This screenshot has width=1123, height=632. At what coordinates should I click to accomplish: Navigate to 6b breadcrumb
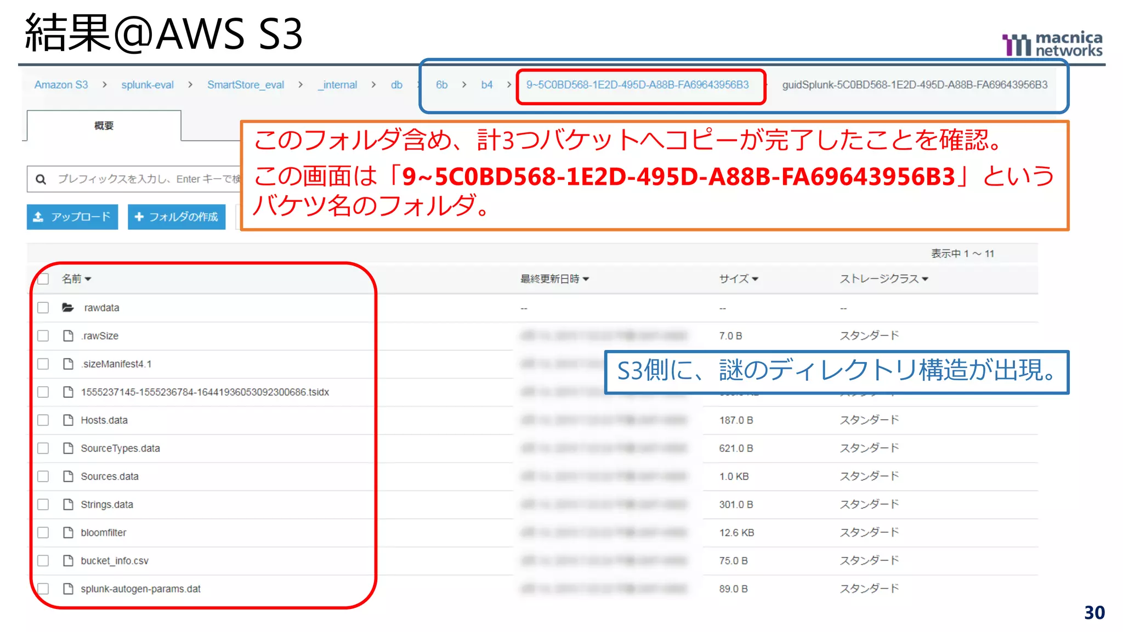(x=441, y=85)
